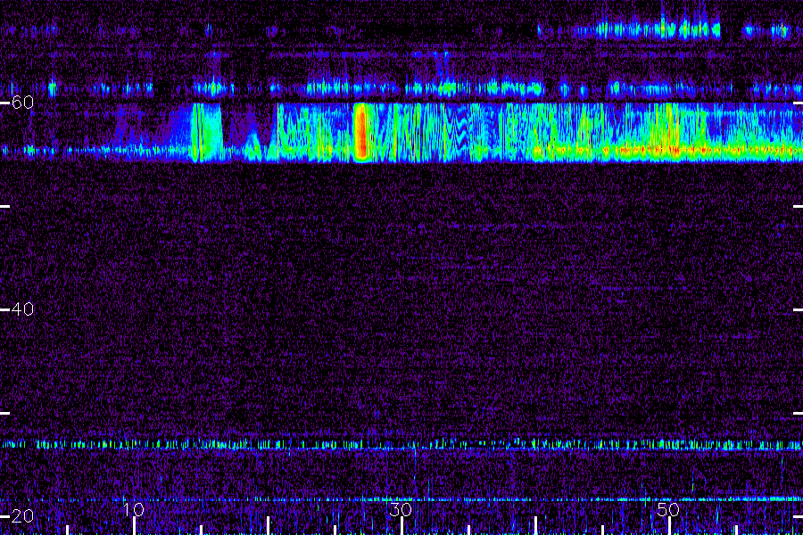Click the "60" frequency axis label
Screen dimensions: 803x535
(x=22, y=102)
